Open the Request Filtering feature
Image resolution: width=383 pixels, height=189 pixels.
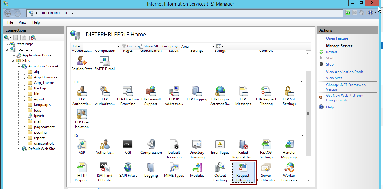click(243, 172)
